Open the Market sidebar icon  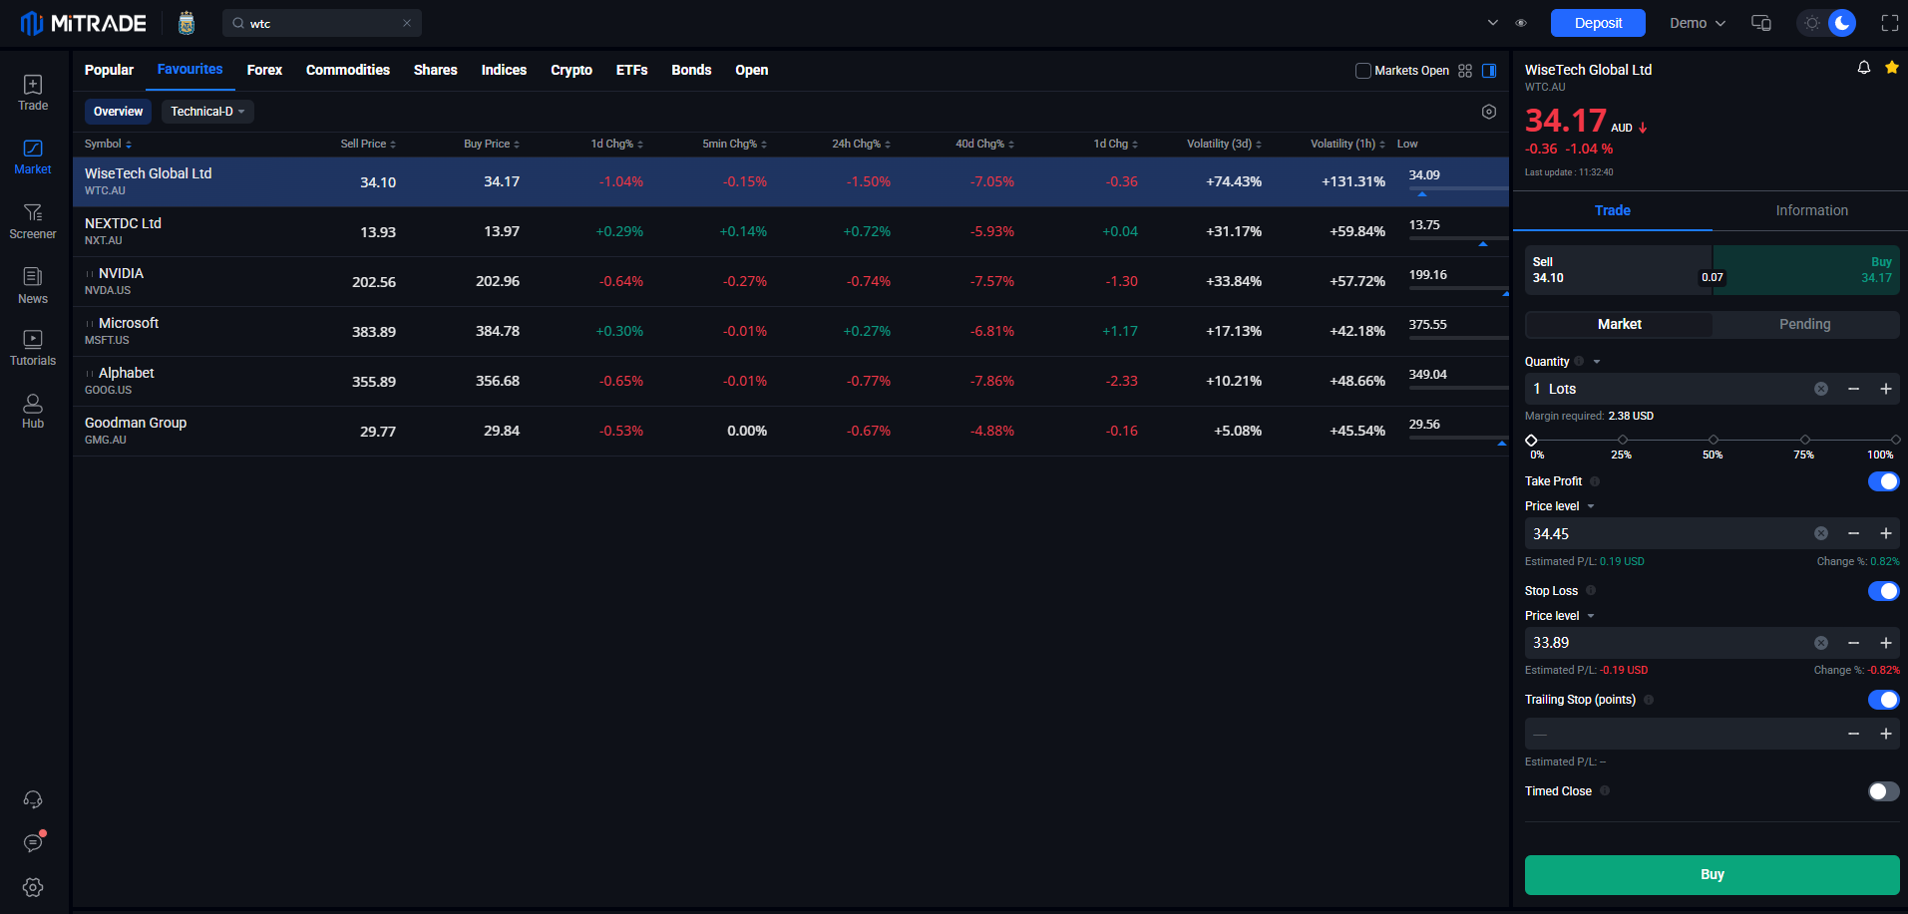[x=33, y=157]
